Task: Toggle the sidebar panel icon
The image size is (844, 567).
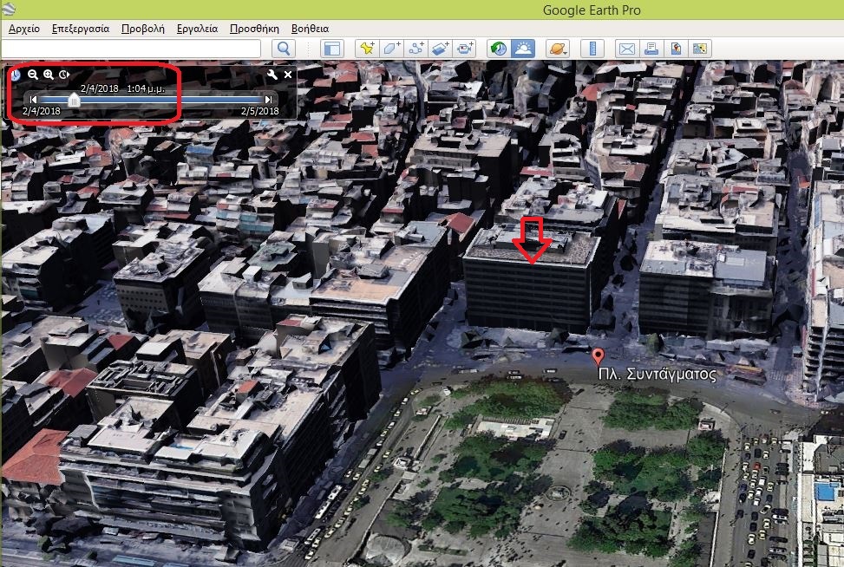Action: (332, 49)
